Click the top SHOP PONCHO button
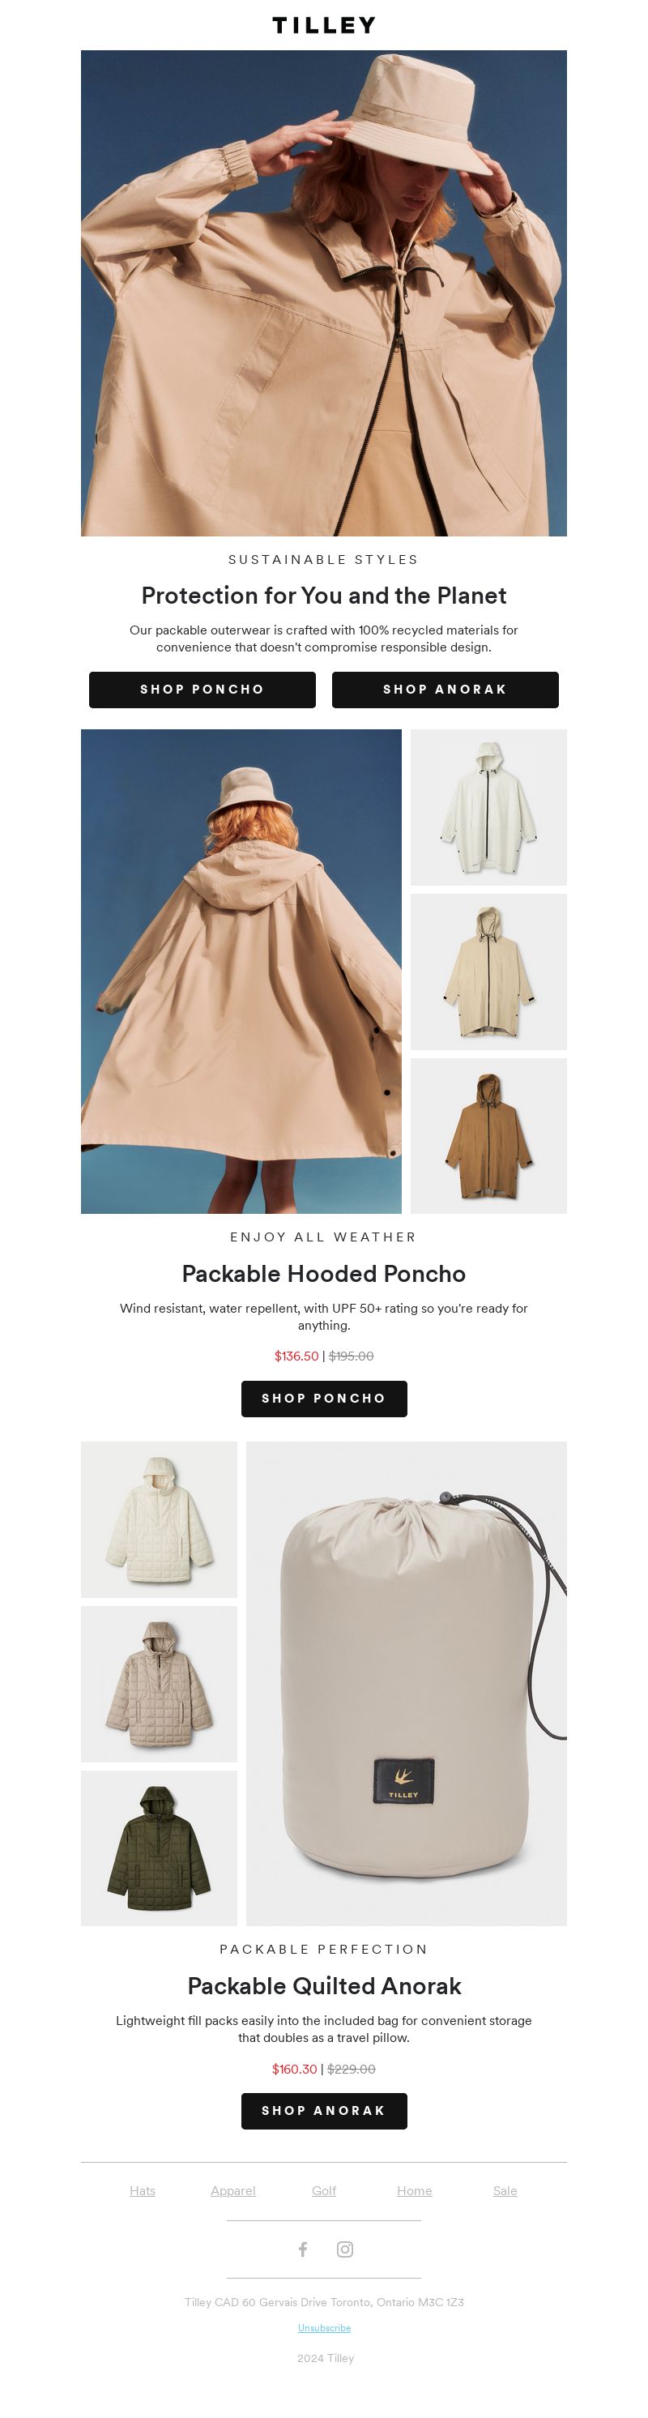 tap(202, 689)
